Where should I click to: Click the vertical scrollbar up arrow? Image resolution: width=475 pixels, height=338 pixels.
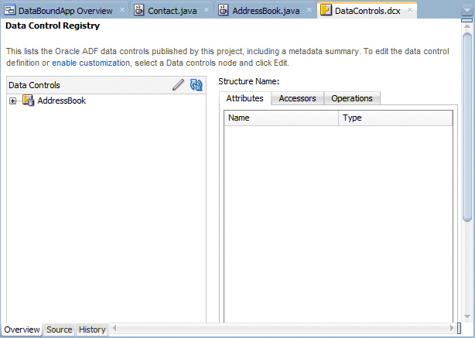point(466,26)
